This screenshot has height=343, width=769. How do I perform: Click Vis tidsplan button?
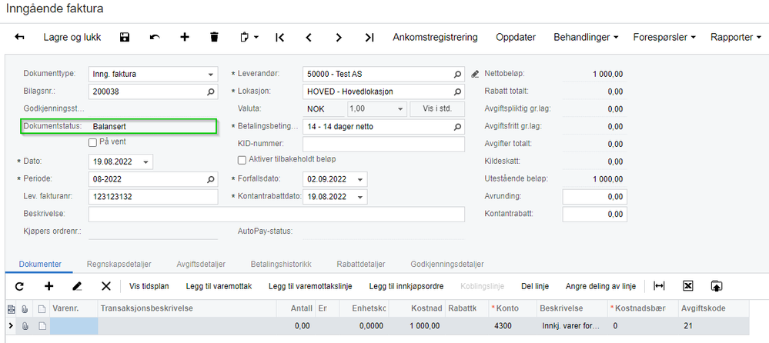pyautogui.click(x=149, y=287)
